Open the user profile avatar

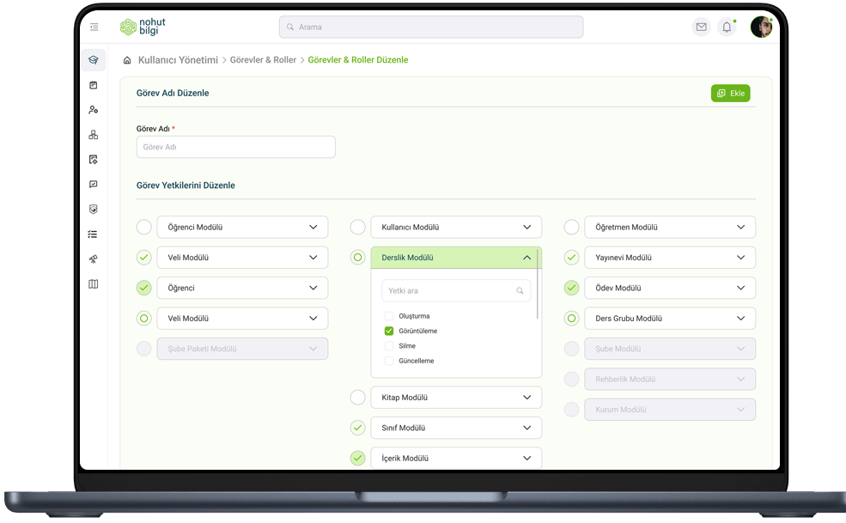pos(761,27)
